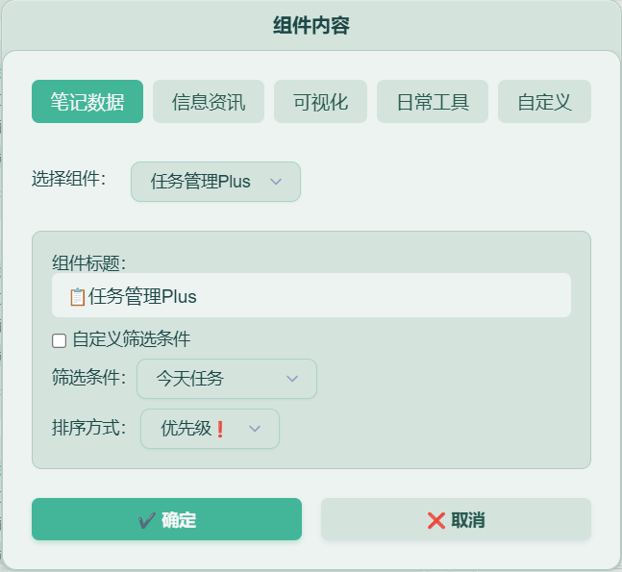Click the checkmark icon on 确定
Screen dimensions: 622x572
coord(147,520)
